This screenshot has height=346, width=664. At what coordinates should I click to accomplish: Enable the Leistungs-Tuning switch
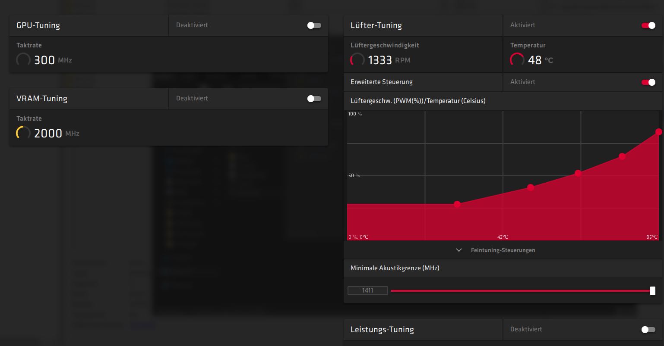[648, 329]
